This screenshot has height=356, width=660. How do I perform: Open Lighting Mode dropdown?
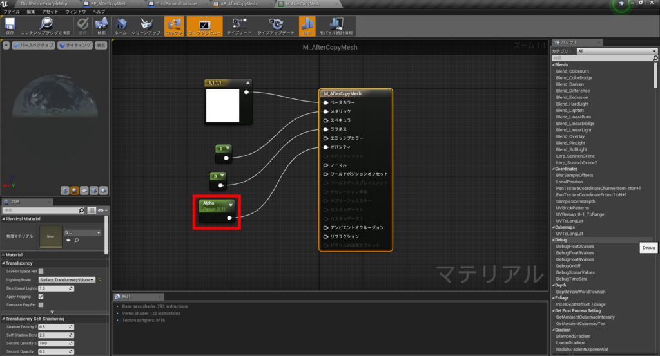point(67,280)
